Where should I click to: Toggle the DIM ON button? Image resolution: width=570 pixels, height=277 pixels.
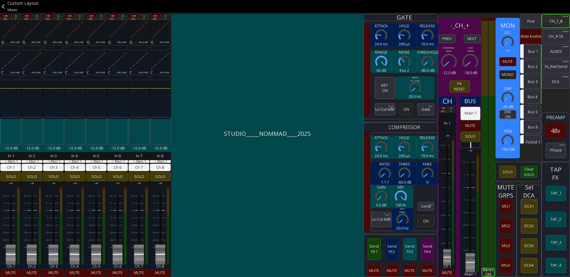508,114
